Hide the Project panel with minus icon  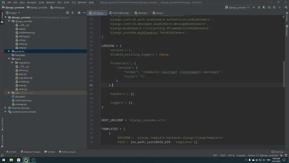click(84, 13)
